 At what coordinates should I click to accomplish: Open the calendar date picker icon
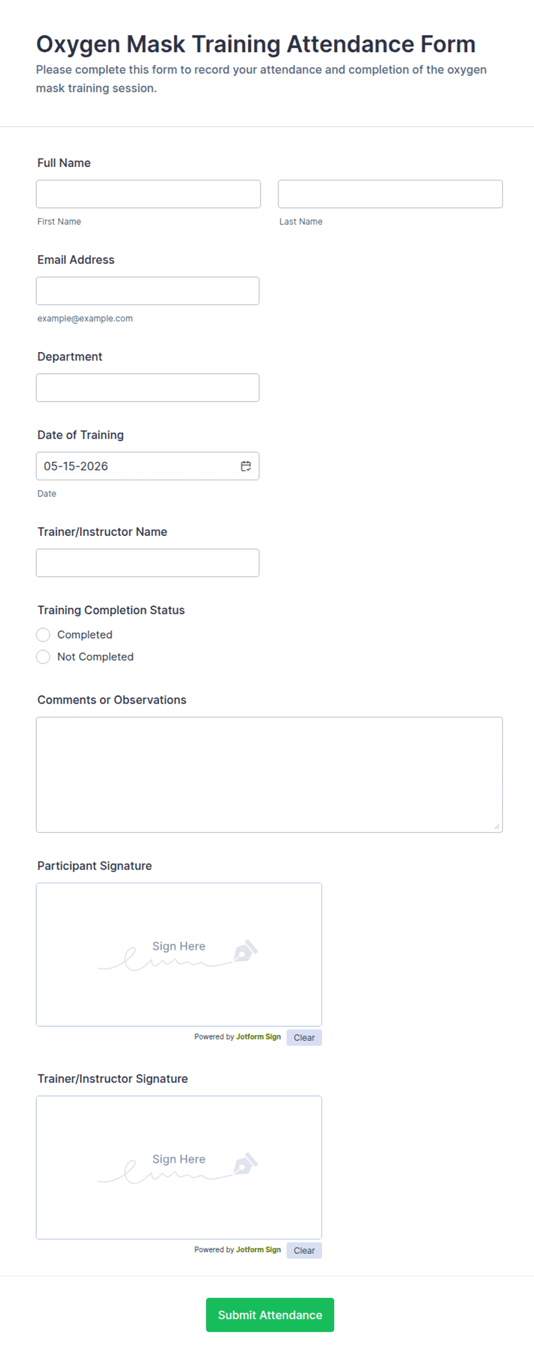pyautogui.click(x=246, y=466)
